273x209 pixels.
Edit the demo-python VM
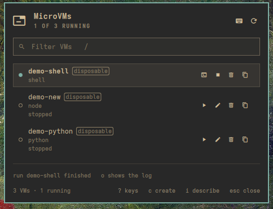click(218, 139)
